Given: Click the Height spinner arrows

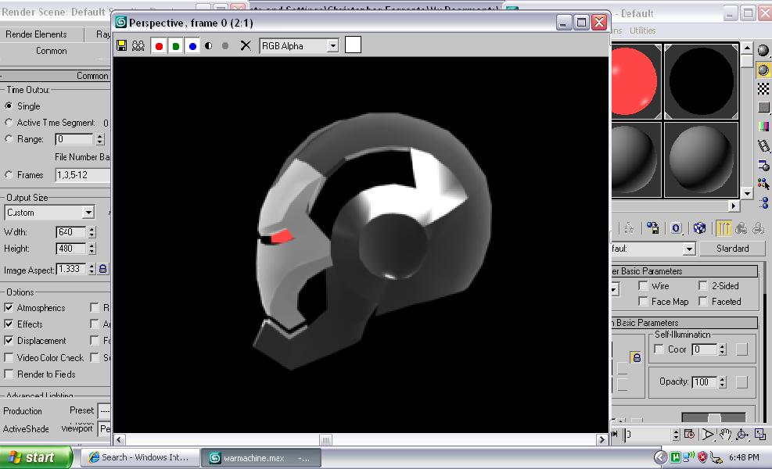Looking at the screenshot, I should [x=92, y=249].
